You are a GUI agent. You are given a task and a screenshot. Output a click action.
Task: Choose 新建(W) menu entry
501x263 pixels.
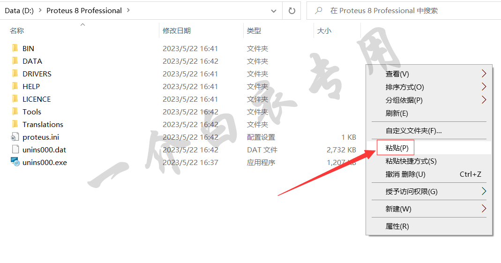[x=429, y=209]
